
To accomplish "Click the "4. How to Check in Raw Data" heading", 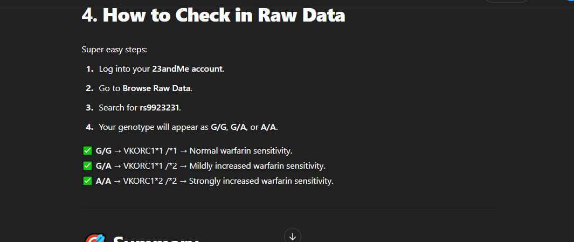I will click(213, 15).
